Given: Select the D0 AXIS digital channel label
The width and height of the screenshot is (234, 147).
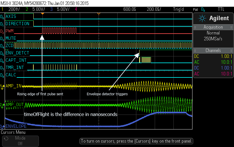Looking at the screenshot, I should point(11,16).
